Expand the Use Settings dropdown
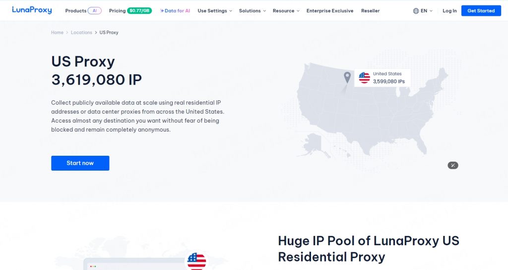 point(215,11)
